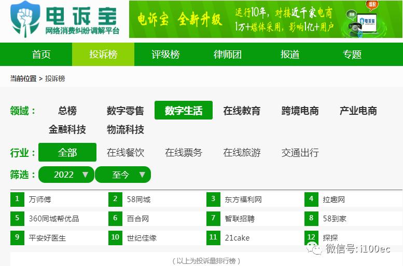Click rank badge number 11
The image size is (403, 266).
pos(213,237)
